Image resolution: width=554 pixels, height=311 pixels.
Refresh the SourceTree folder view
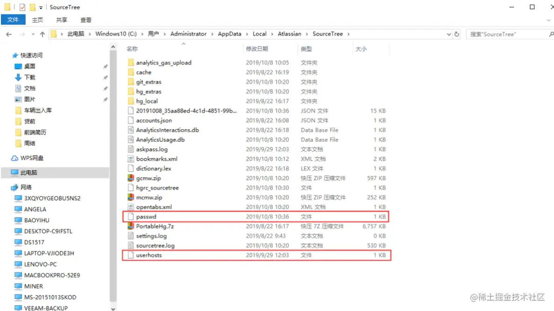pos(456,34)
